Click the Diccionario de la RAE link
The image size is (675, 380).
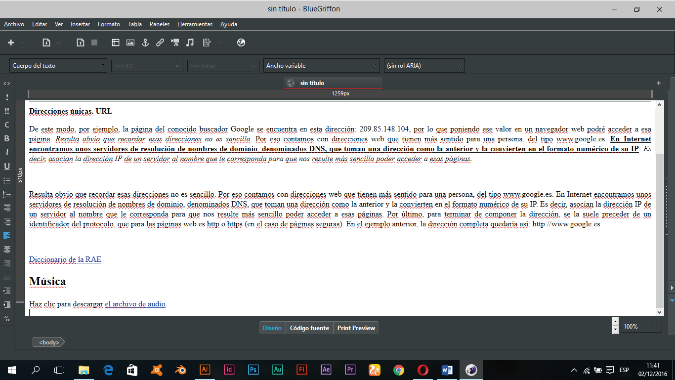65,259
